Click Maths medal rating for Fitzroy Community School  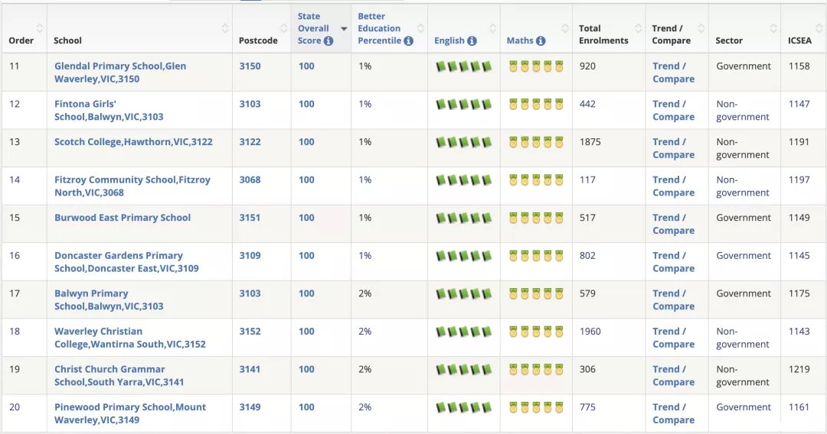pyautogui.click(x=536, y=180)
